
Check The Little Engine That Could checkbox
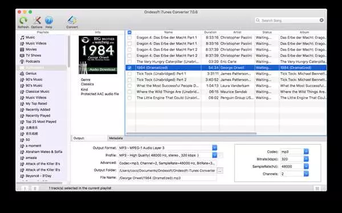(x=129, y=98)
